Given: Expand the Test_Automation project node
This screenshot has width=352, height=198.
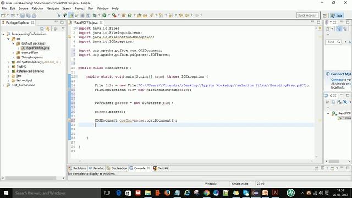Looking at the screenshot, I should pyautogui.click(x=3, y=85).
